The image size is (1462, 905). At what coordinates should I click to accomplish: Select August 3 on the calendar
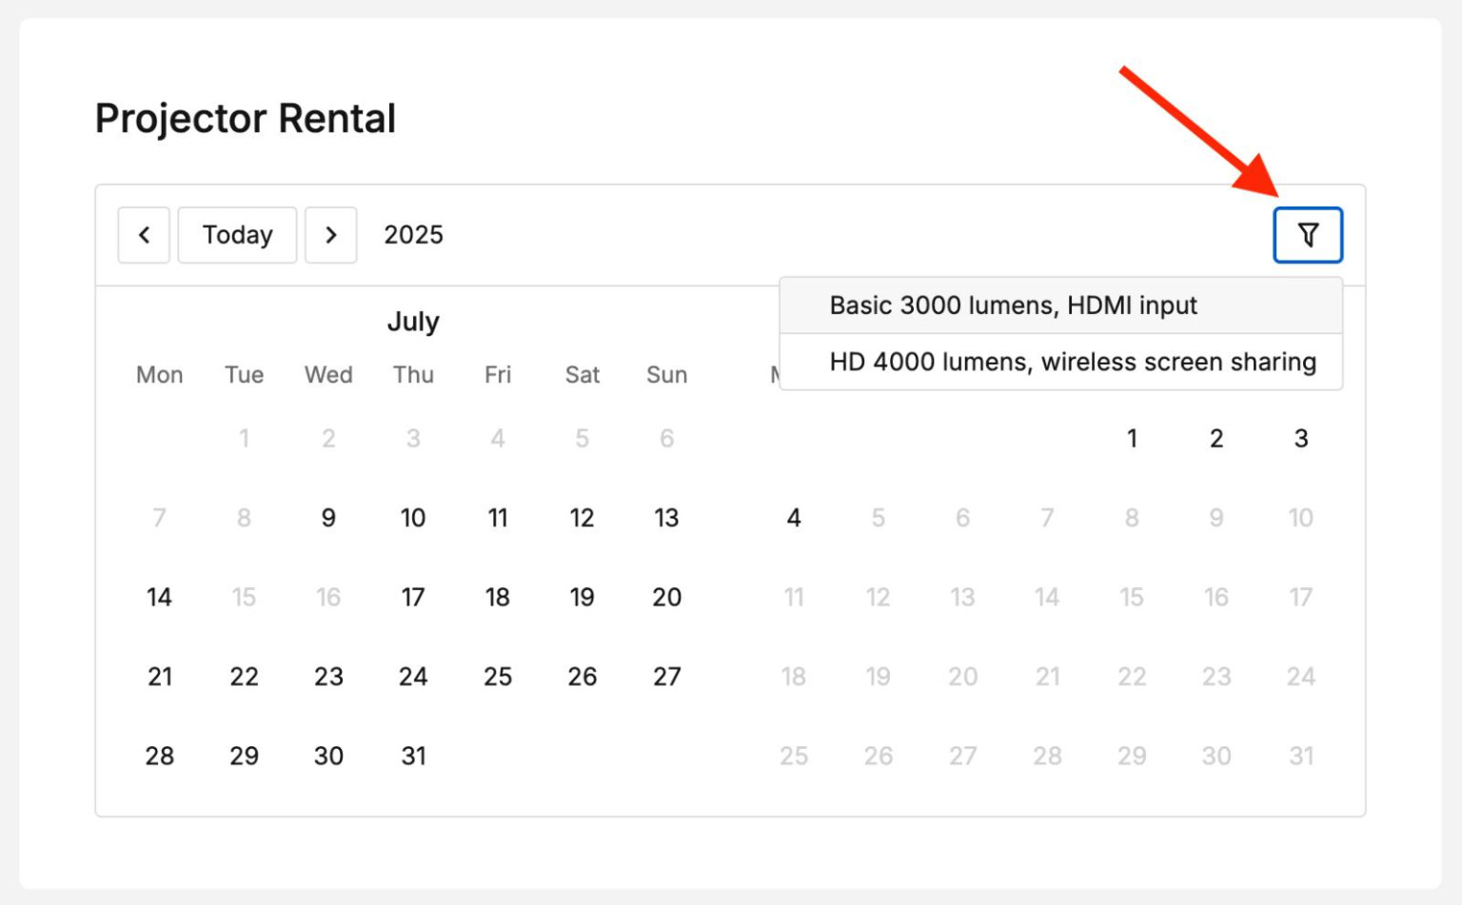coord(1300,439)
